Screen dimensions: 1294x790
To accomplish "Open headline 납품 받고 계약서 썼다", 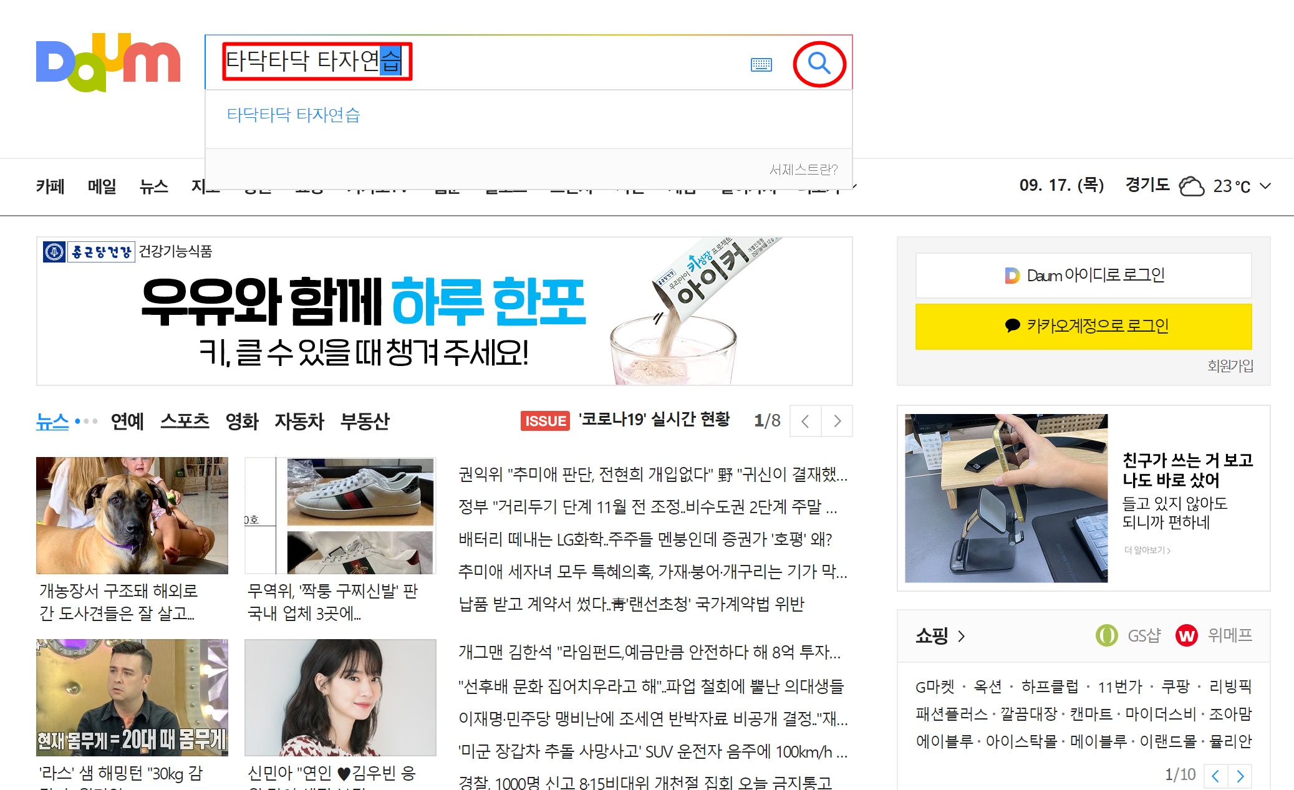I will coord(631,604).
